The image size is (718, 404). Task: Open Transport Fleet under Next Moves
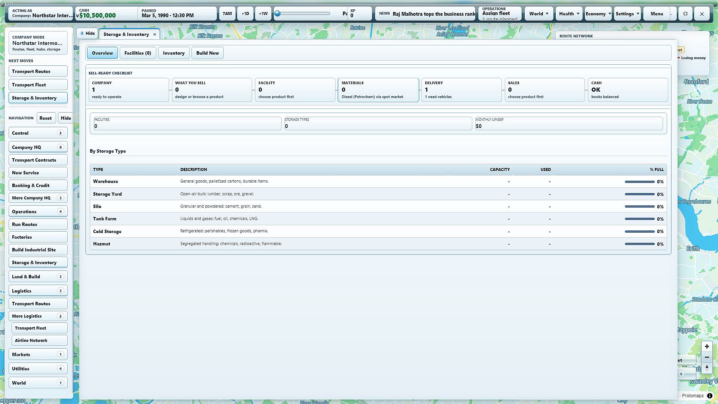coord(38,85)
